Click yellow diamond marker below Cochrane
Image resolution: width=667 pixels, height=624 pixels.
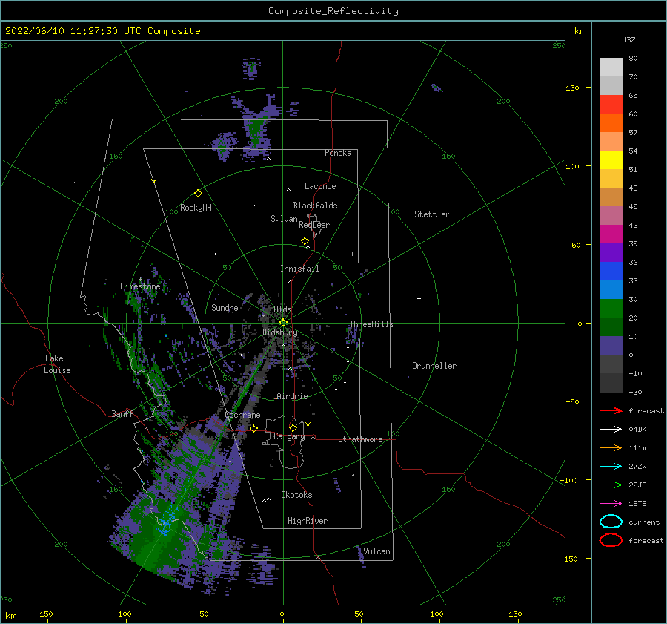coord(254,429)
